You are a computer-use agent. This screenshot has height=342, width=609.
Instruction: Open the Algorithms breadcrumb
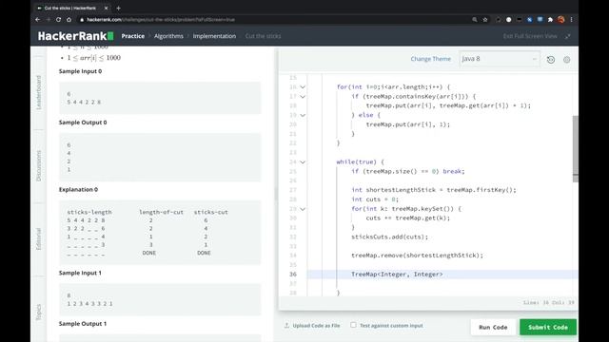click(168, 36)
